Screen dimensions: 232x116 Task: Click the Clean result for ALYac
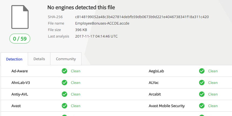coord(213,83)
